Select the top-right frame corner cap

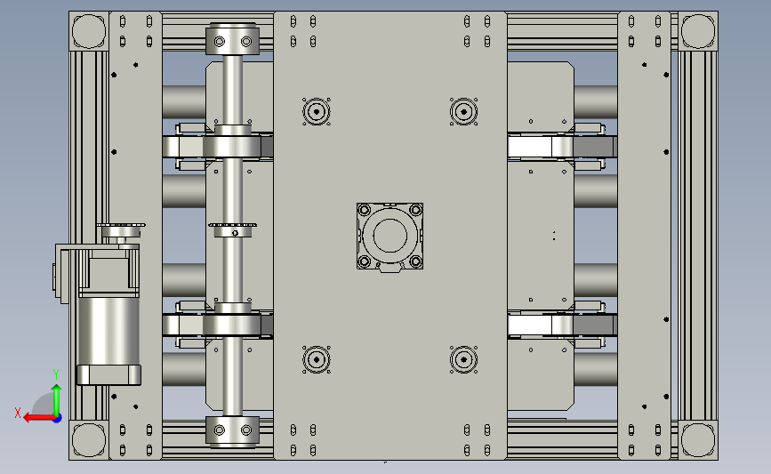pyautogui.click(x=698, y=31)
